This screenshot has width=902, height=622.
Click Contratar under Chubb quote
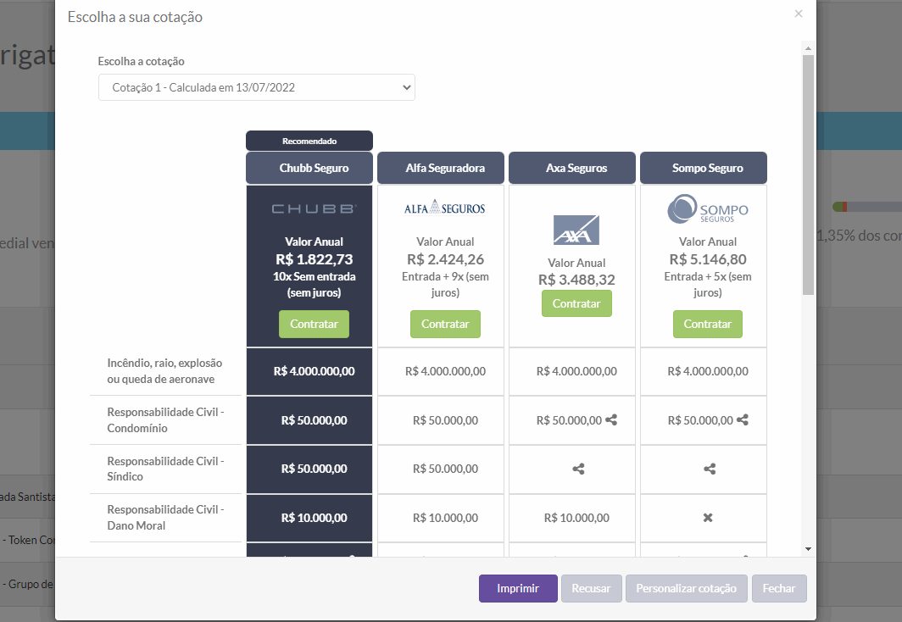click(314, 325)
